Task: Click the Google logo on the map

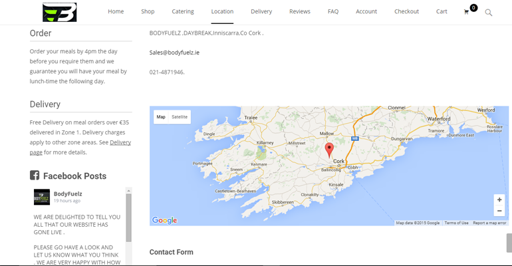Action: pos(165,220)
